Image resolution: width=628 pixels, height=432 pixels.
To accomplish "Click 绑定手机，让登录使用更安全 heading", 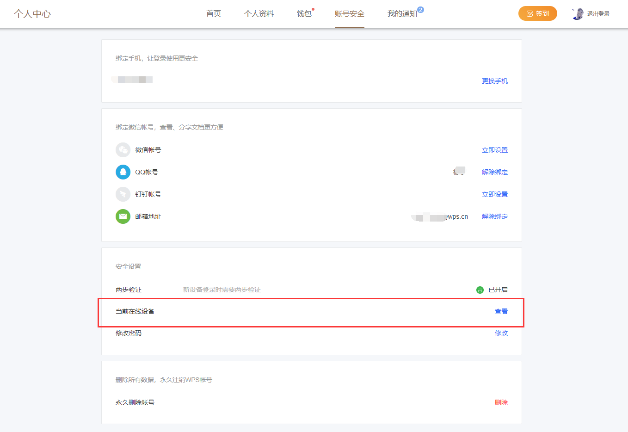I will click(157, 58).
